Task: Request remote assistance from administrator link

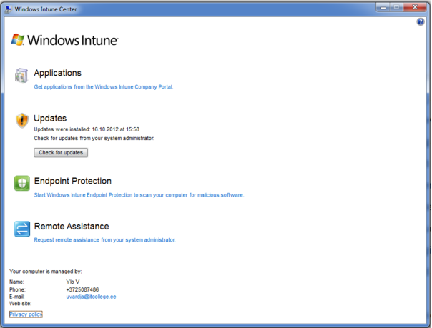Action: pyautogui.click(x=104, y=240)
